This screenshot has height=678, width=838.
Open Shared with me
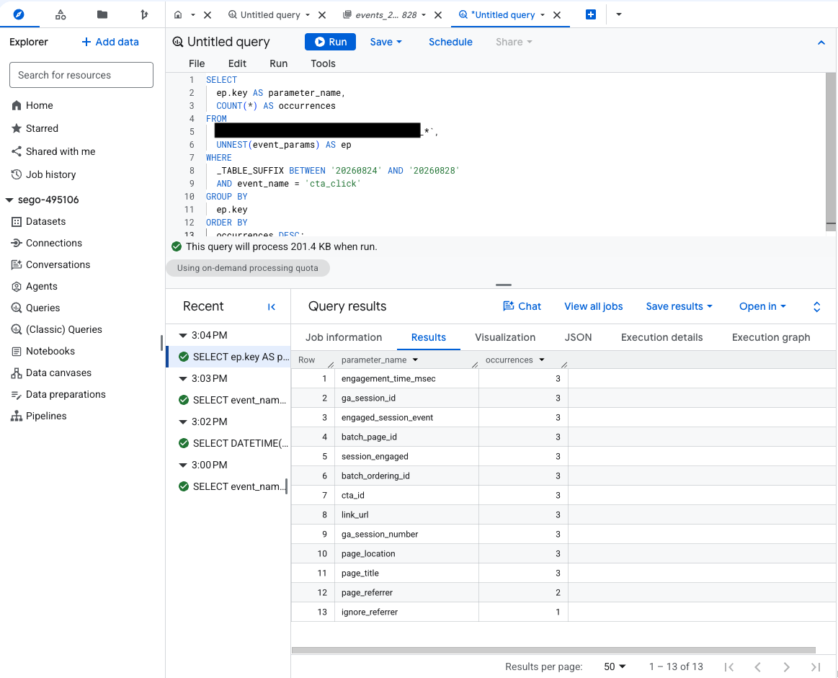click(53, 151)
